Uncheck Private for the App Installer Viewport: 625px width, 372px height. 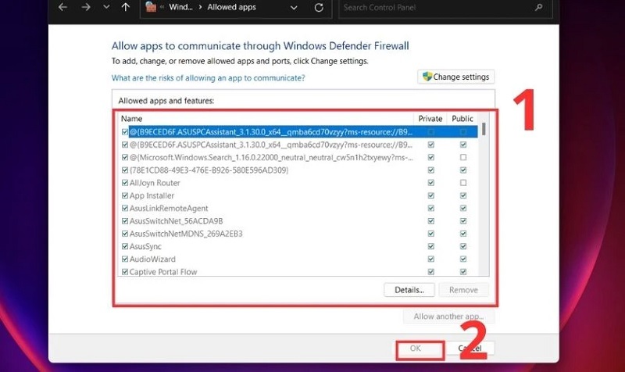(x=430, y=195)
